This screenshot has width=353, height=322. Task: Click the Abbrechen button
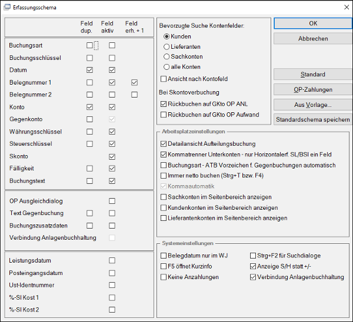click(x=313, y=38)
